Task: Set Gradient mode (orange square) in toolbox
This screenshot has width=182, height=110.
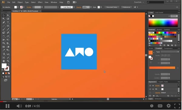Action: coord(6,73)
